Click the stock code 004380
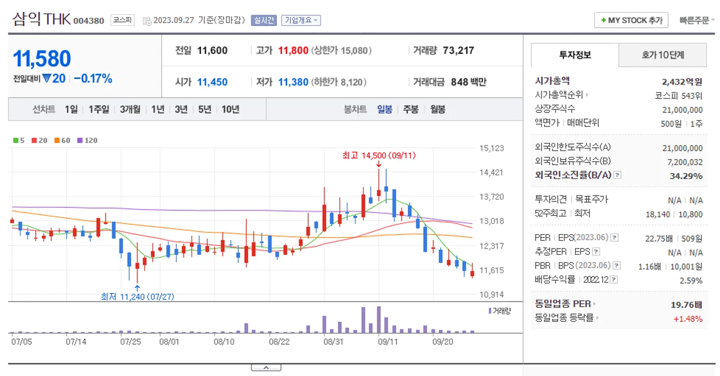The image size is (720, 376). pos(89,21)
